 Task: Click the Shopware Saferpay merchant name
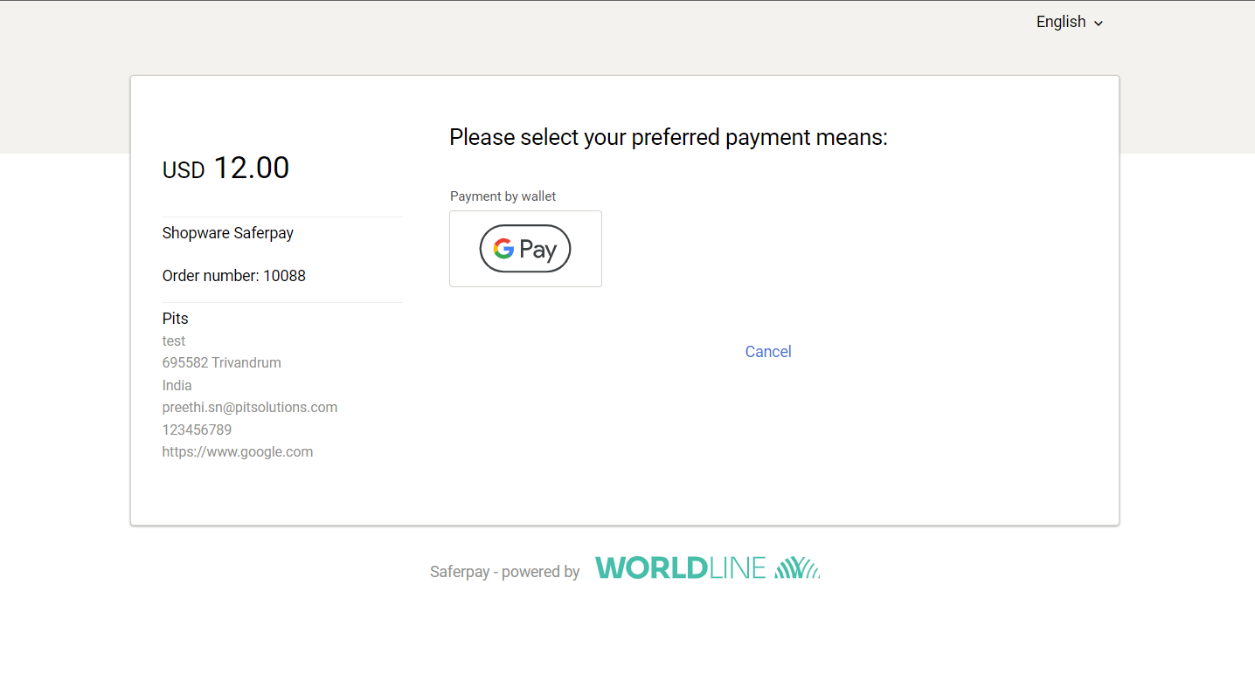click(228, 233)
